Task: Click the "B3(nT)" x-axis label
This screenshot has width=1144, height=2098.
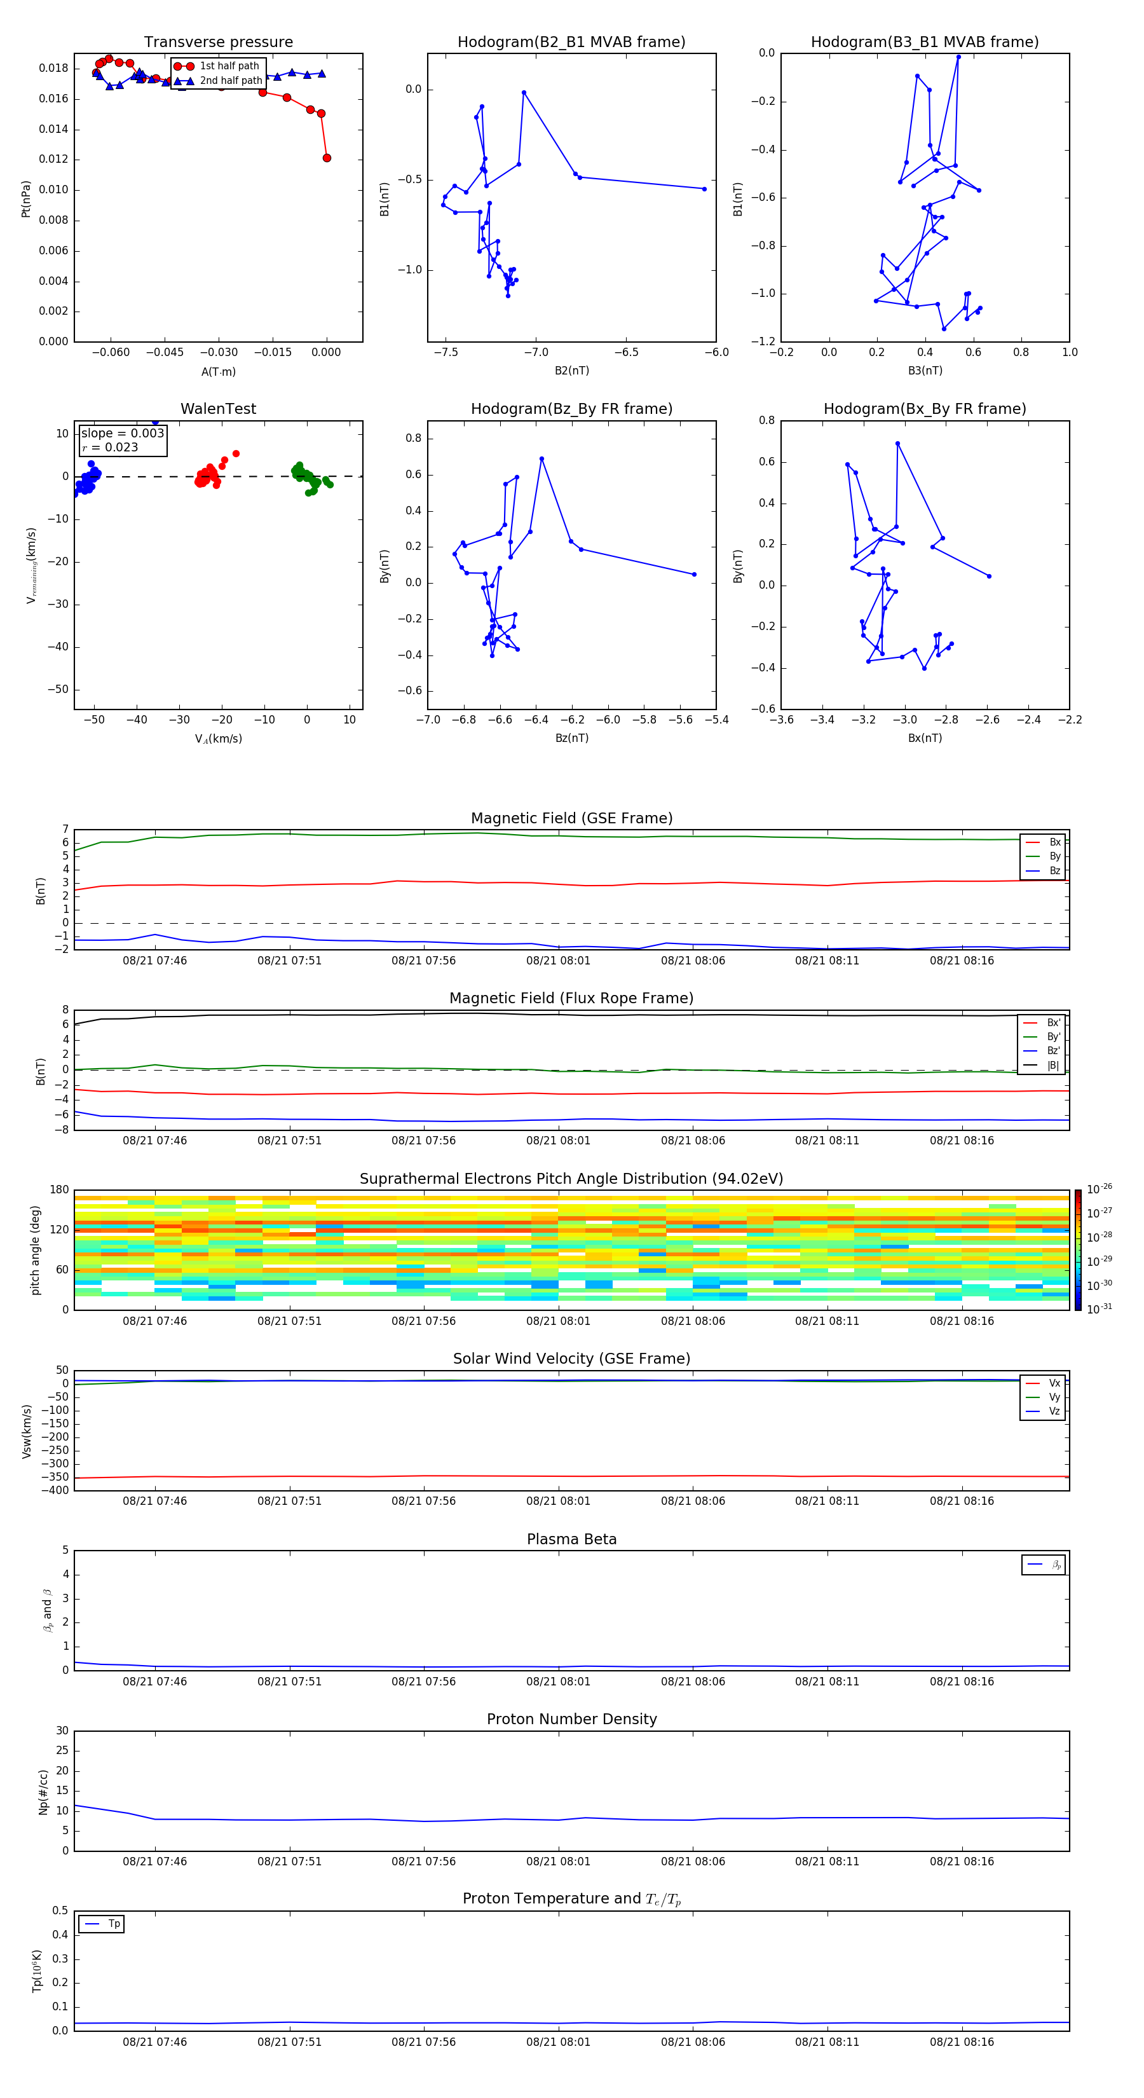Action: tap(925, 371)
